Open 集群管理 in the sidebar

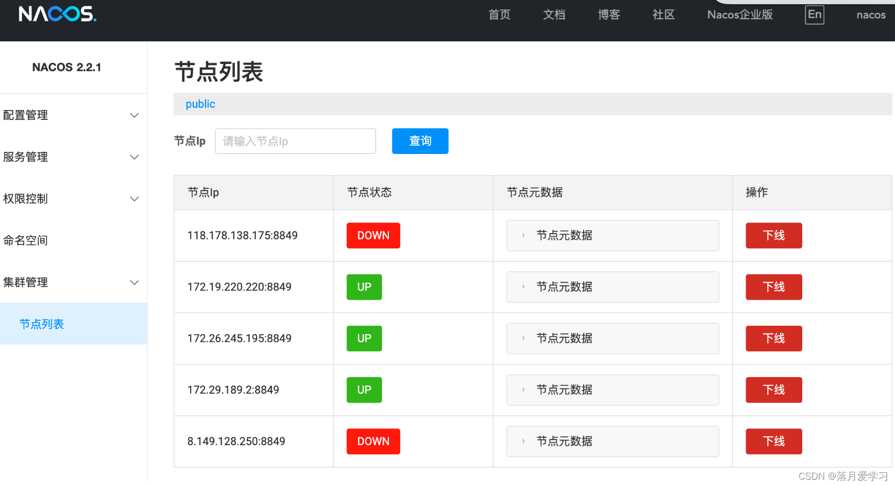(x=73, y=283)
